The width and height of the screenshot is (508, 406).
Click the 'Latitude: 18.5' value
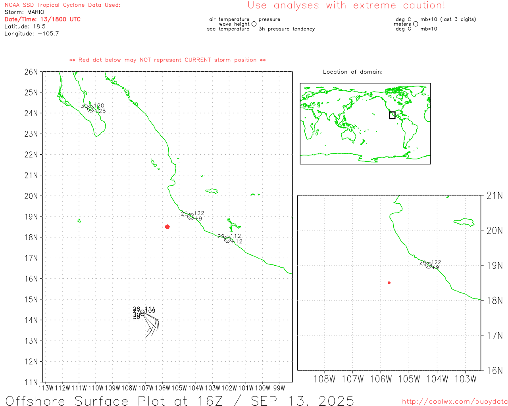tap(25, 27)
